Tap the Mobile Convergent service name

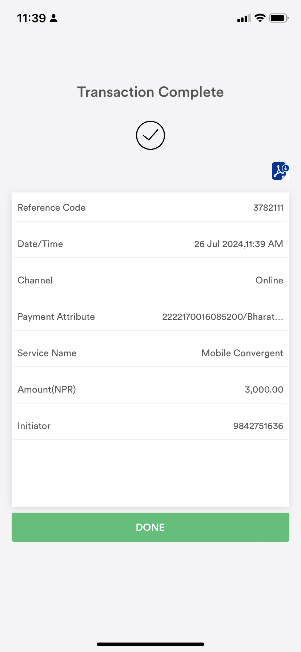[242, 353]
